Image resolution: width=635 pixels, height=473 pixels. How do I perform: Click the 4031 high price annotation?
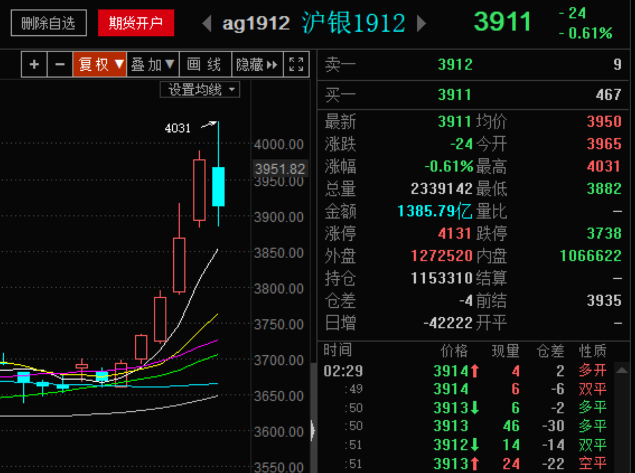178,128
